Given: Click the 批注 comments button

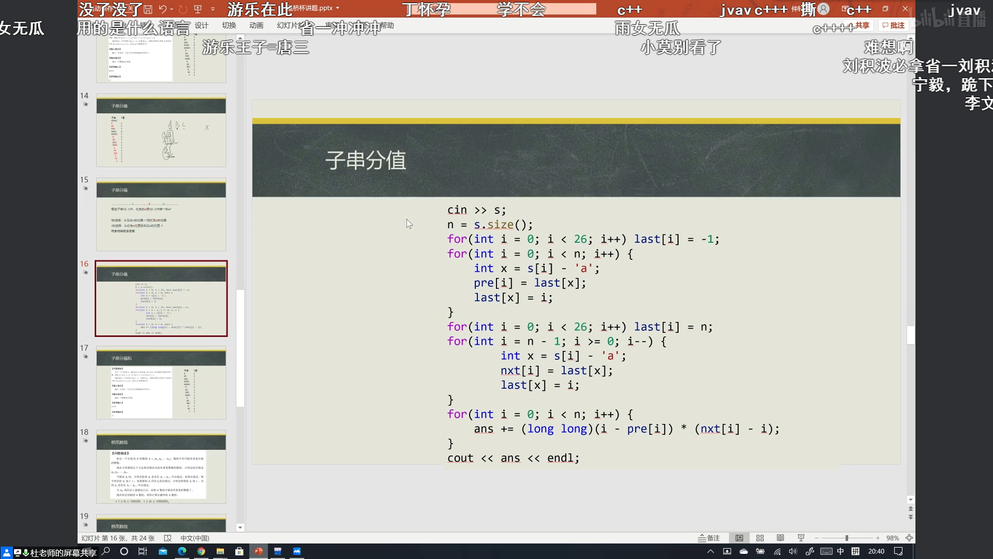Looking at the screenshot, I should [893, 25].
